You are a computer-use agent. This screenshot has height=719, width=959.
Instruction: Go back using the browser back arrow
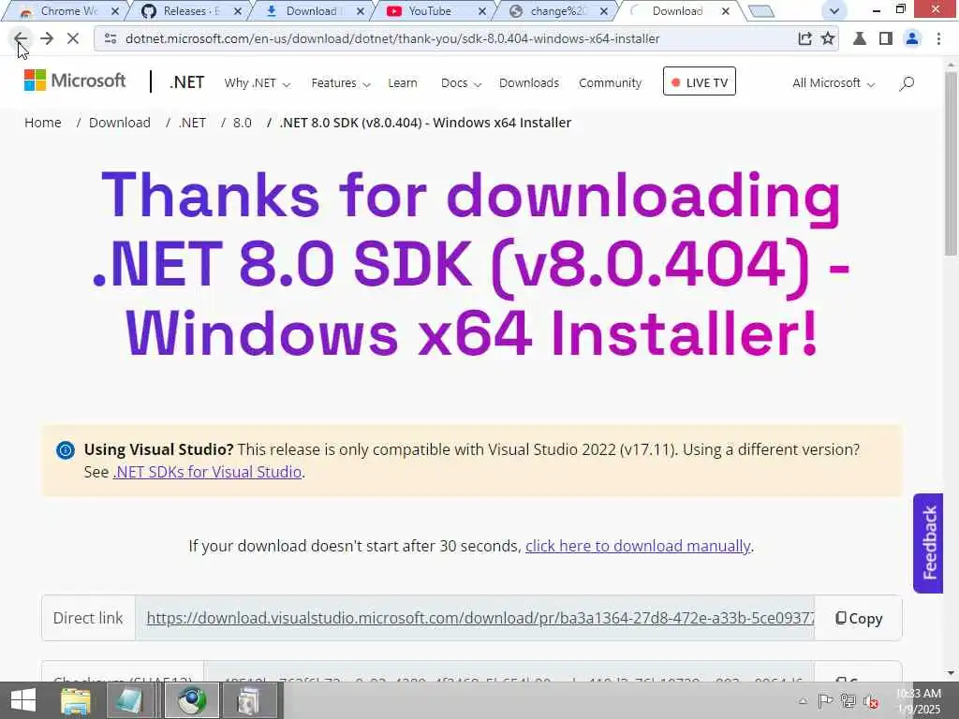pos(20,38)
